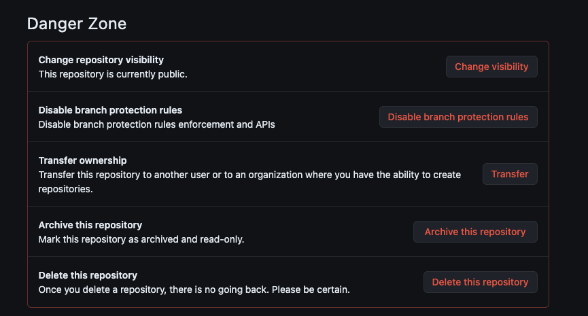Select the Danger Zone heading
Image resolution: width=588 pixels, height=316 pixels.
[x=77, y=24]
